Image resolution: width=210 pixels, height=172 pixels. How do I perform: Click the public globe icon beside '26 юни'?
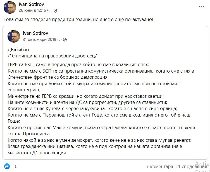55,11
